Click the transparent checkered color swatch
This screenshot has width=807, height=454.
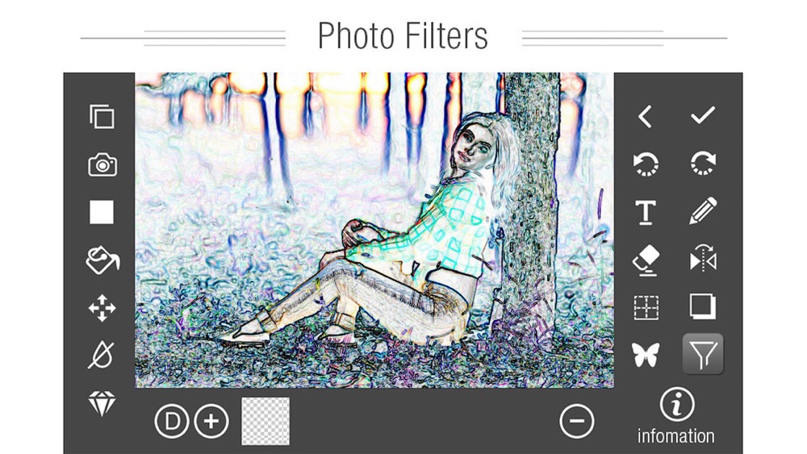[266, 421]
